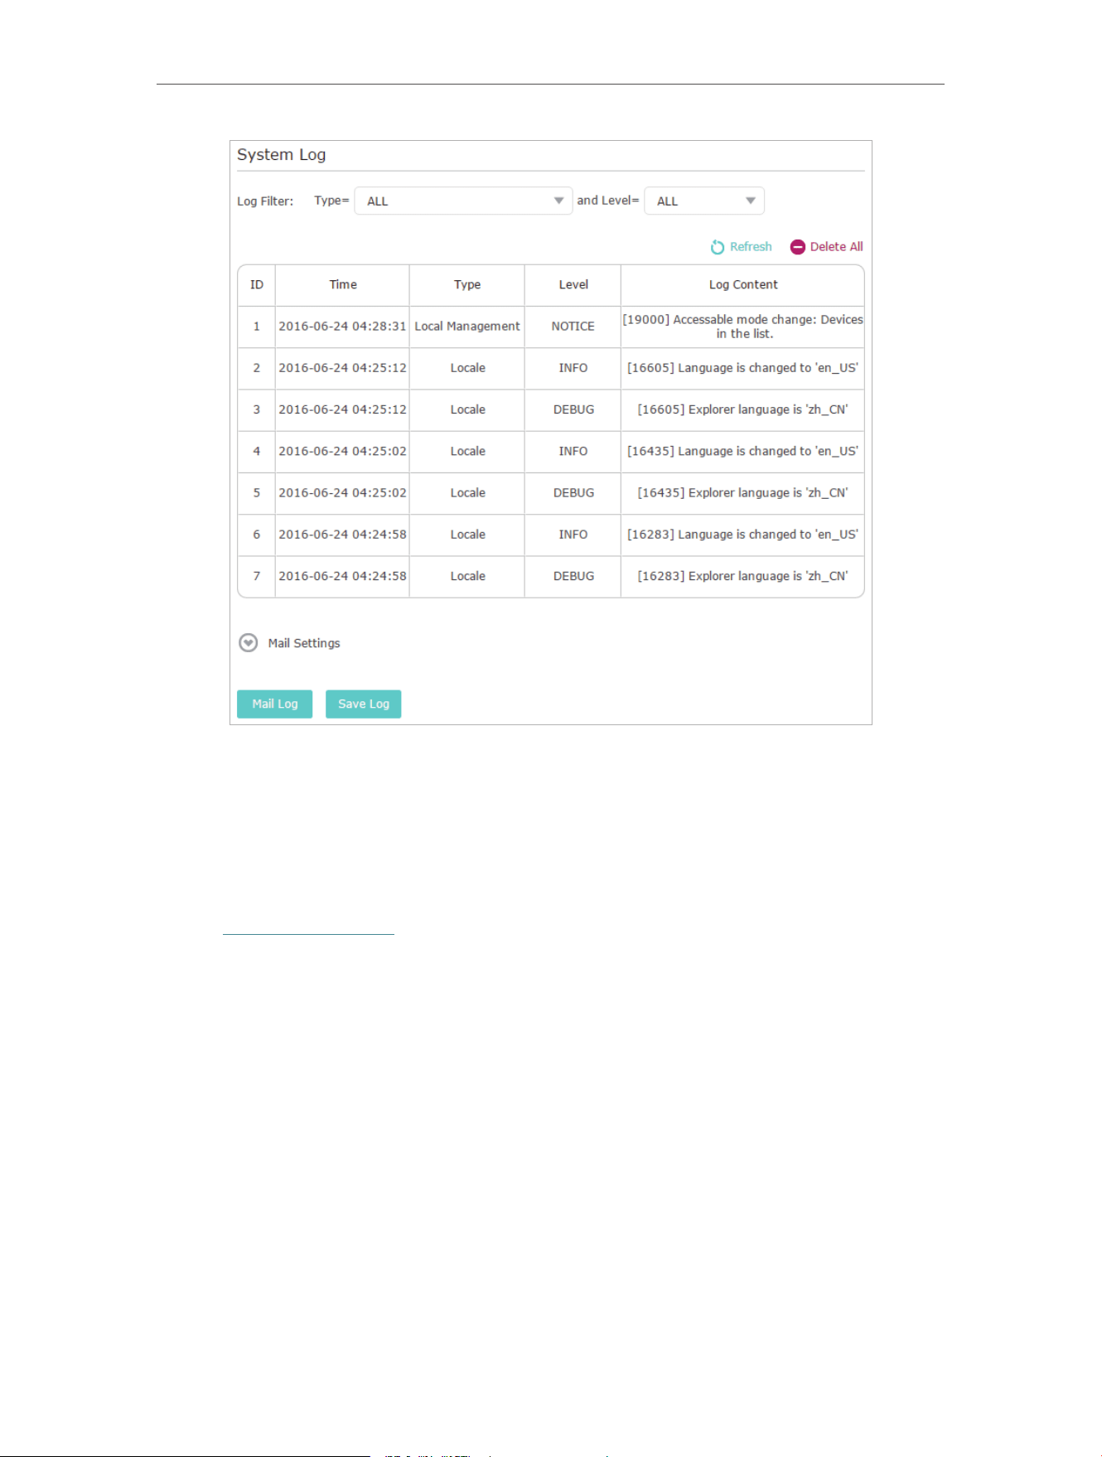Click log content '[16283] Language is changed'

click(742, 535)
